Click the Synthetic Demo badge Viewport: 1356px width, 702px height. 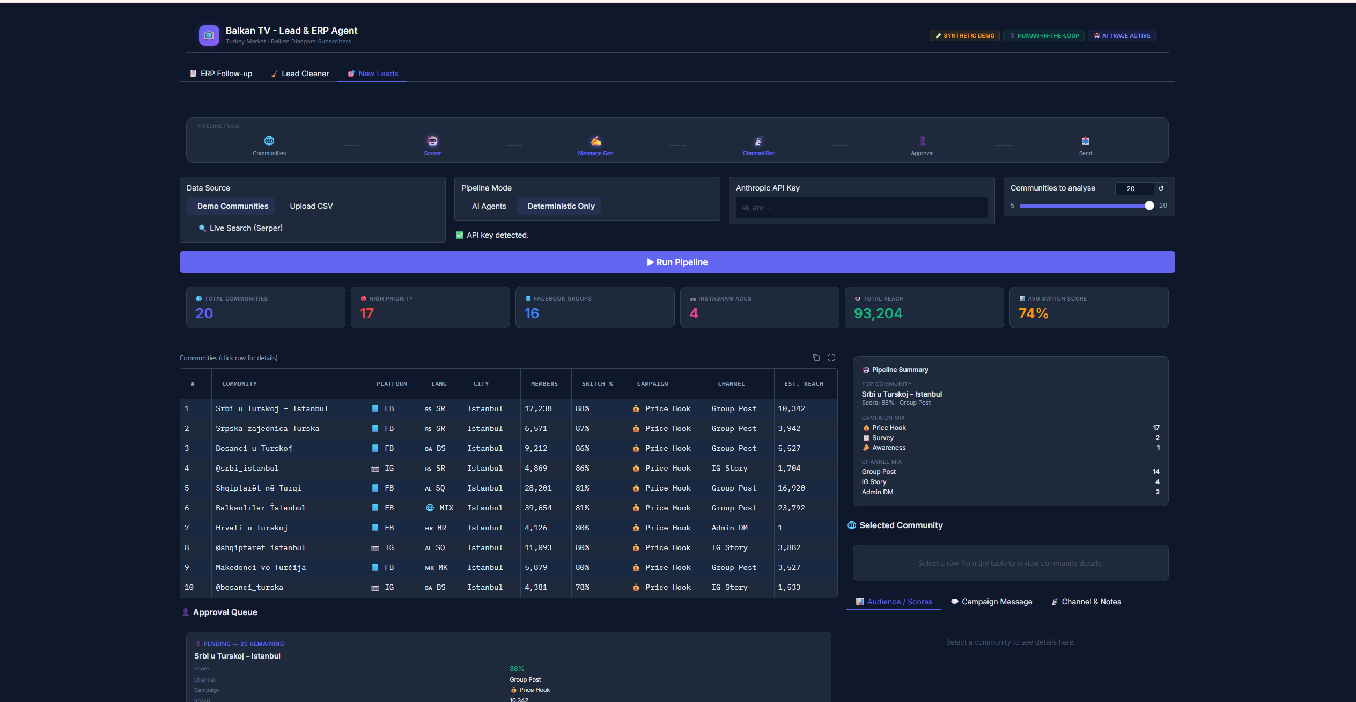[964, 35]
